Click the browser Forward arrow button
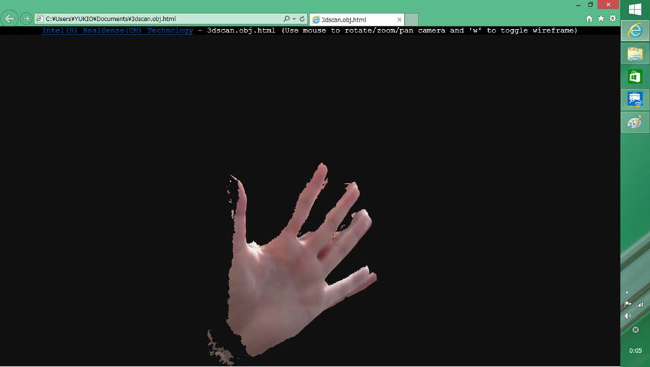The height and width of the screenshot is (367, 650). tap(26, 19)
